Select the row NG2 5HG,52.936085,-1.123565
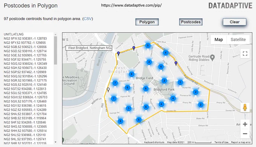 click(25, 127)
